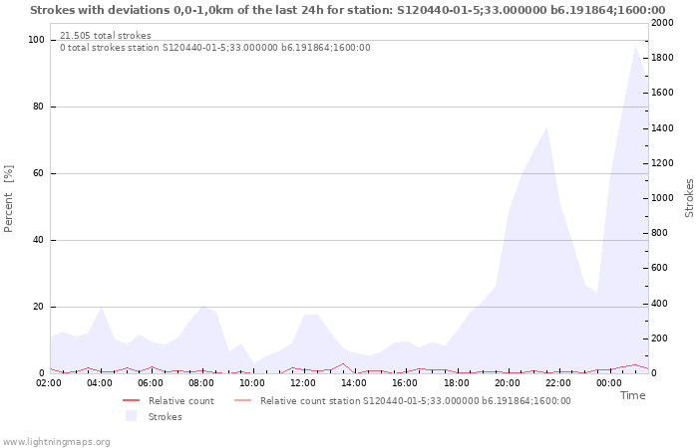Click the 100 label on percent axis
Screen dimensions: 698x448
(x=36, y=40)
